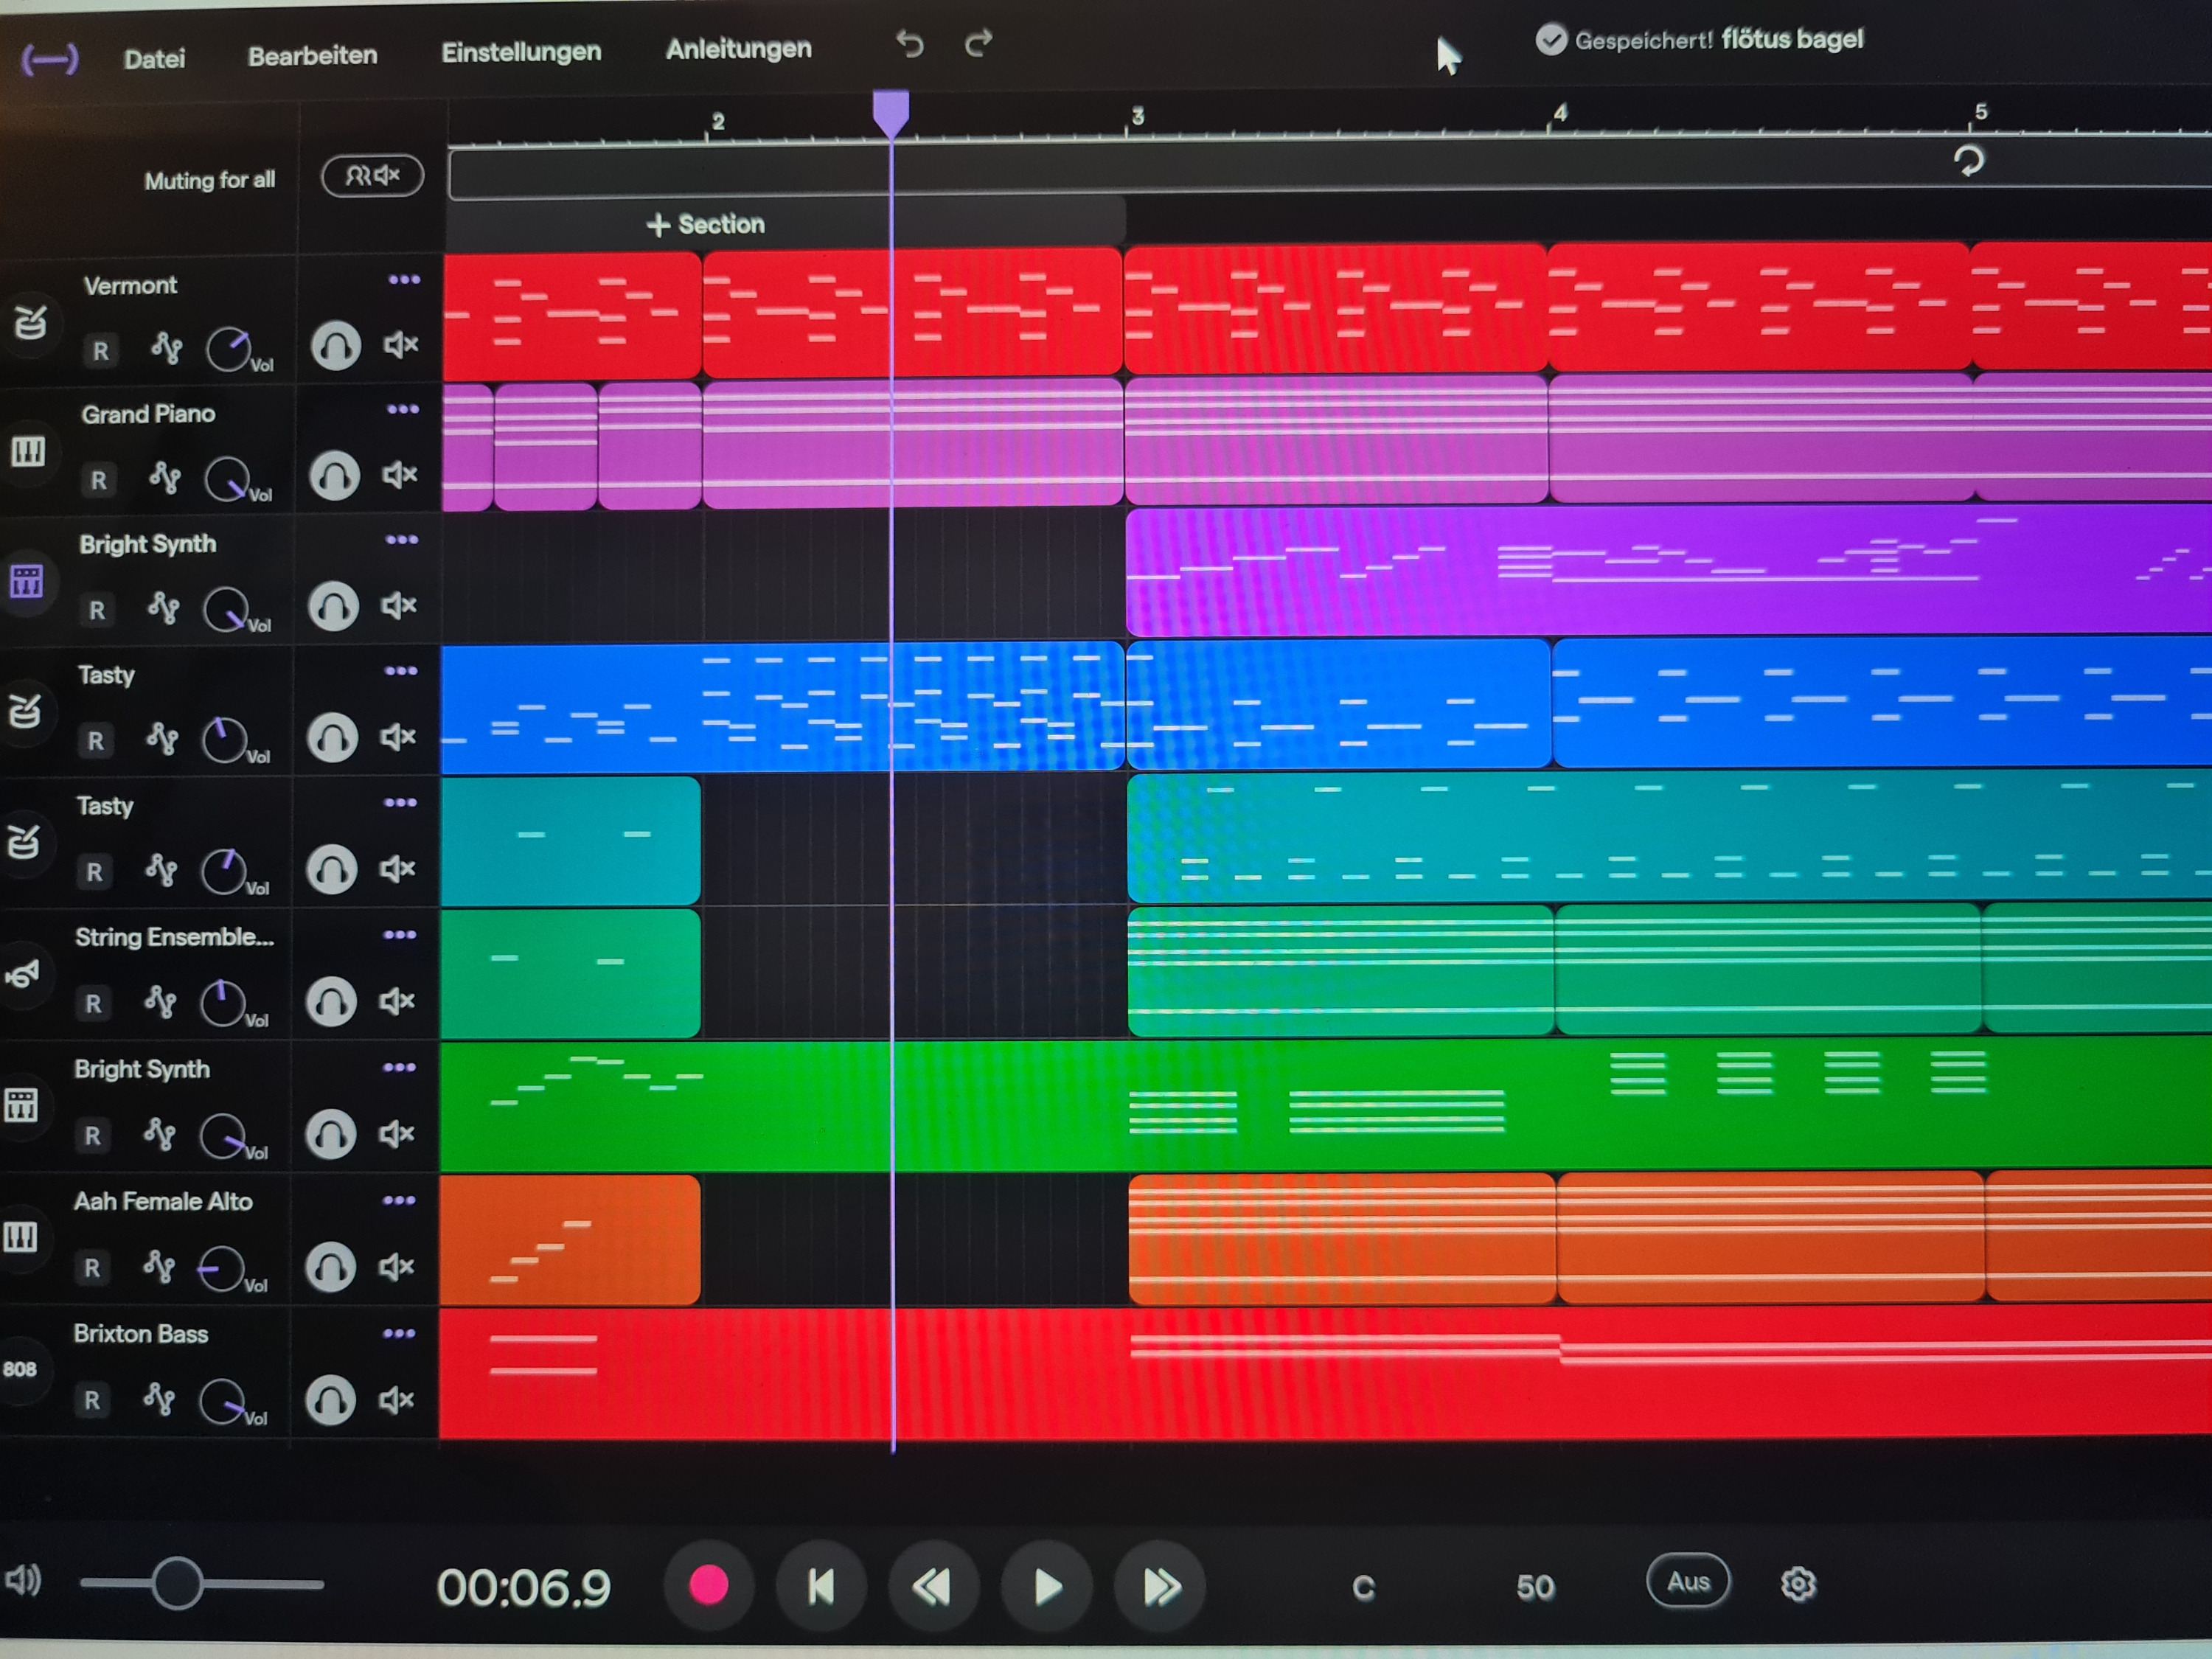Click the String Ensemble instrument icon

(x=26, y=973)
